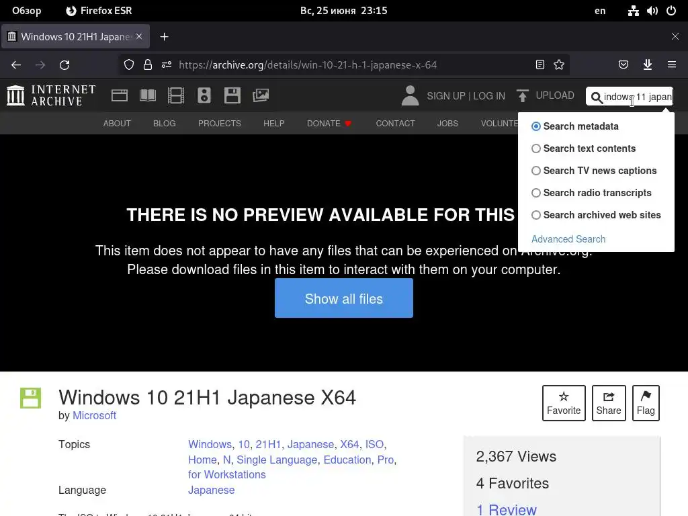
Task: Open the tracking protection shield icon
Action: 128,65
